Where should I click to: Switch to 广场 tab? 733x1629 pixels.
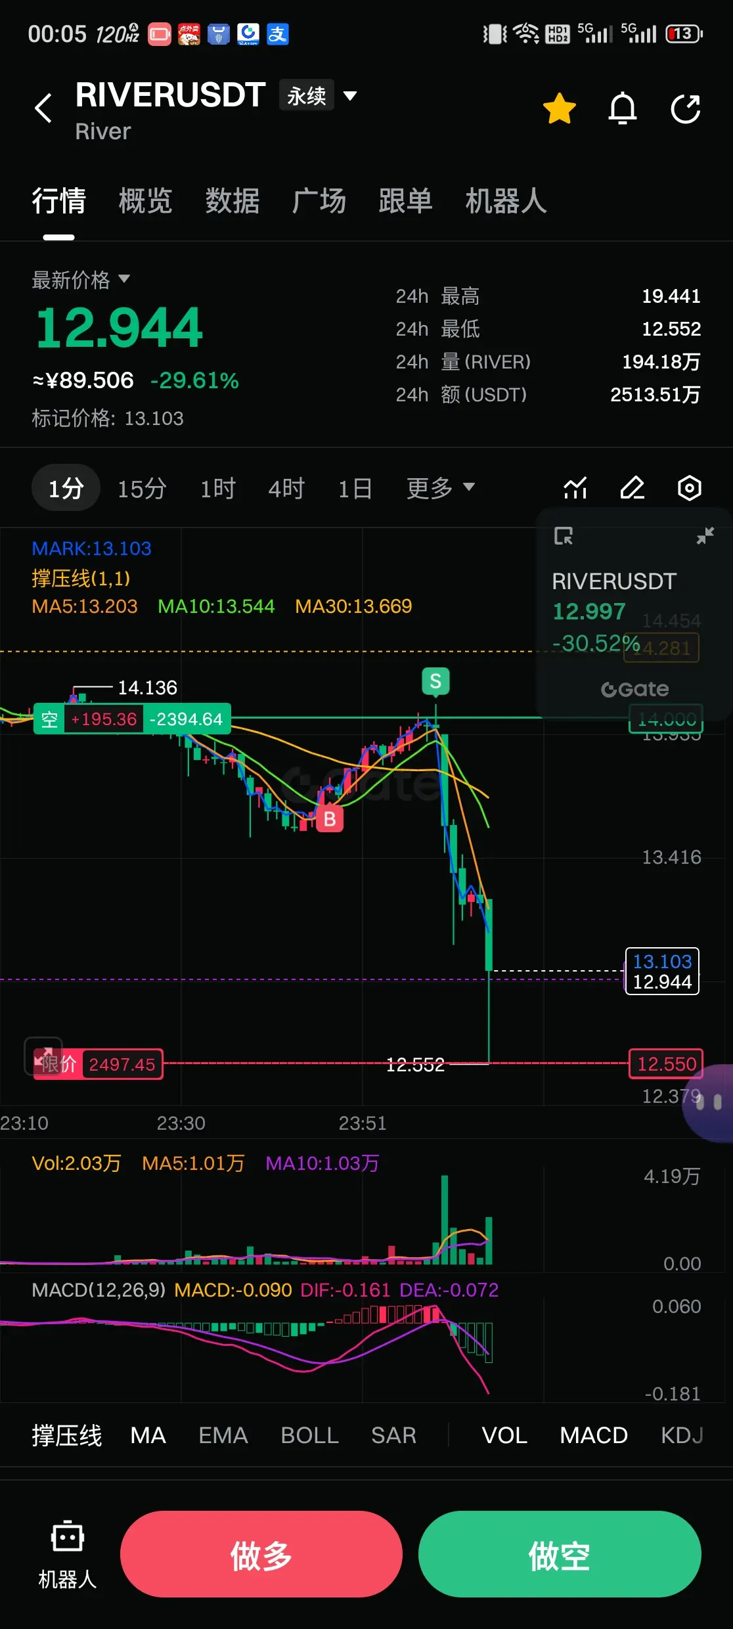pyautogui.click(x=319, y=201)
